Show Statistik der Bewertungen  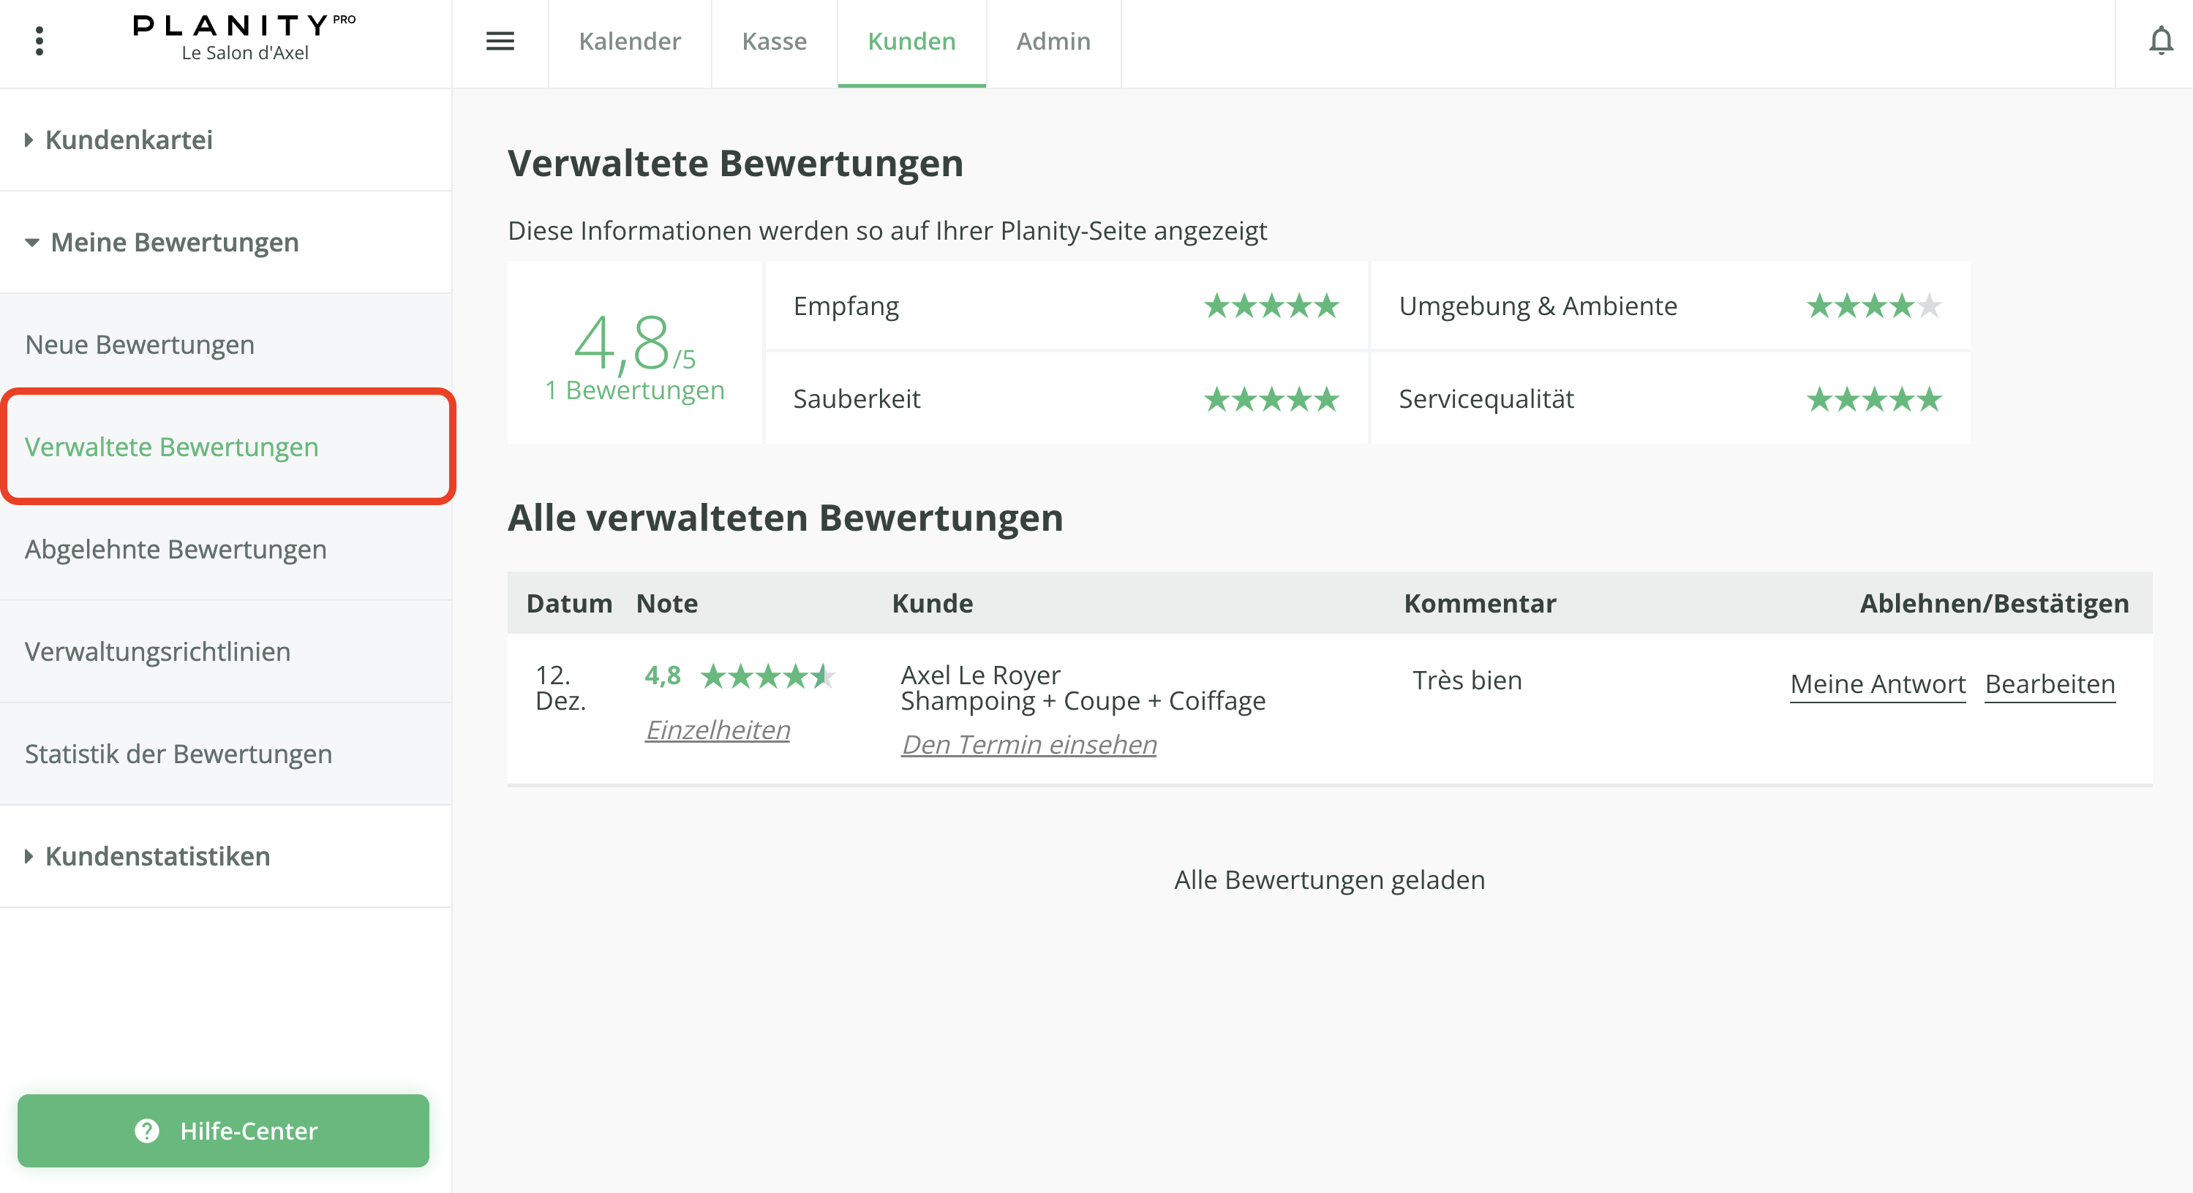tap(178, 754)
